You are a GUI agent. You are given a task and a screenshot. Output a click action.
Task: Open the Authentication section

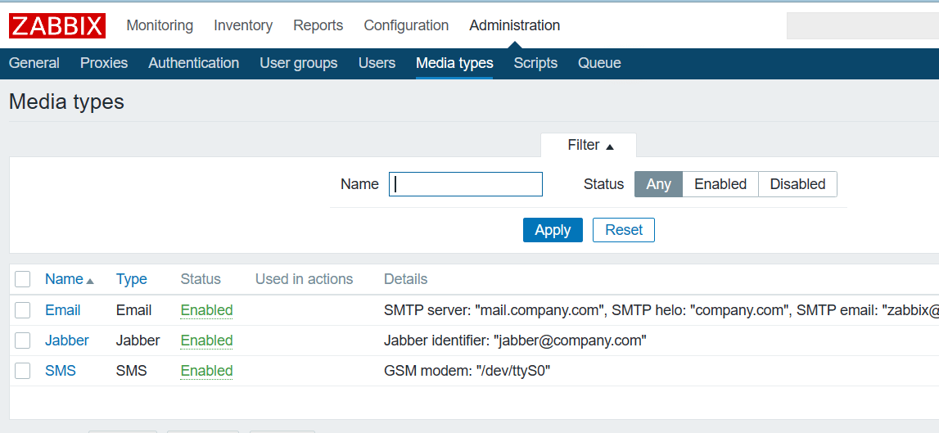pyautogui.click(x=193, y=63)
